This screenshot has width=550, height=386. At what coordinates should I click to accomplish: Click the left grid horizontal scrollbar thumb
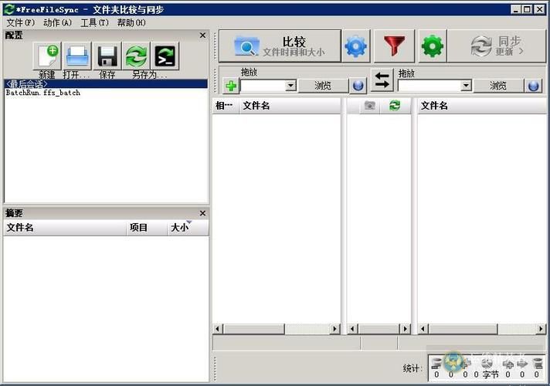[x=254, y=329]
